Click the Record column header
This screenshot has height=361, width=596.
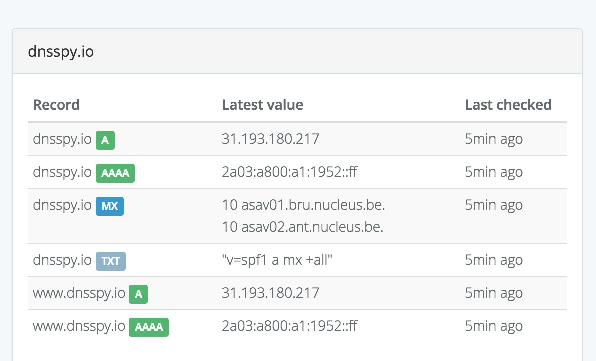click(56, 105)
